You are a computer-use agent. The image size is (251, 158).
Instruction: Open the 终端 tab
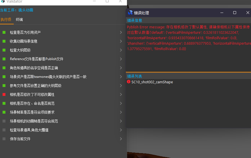pyautogui.click(x=19, y=19)
